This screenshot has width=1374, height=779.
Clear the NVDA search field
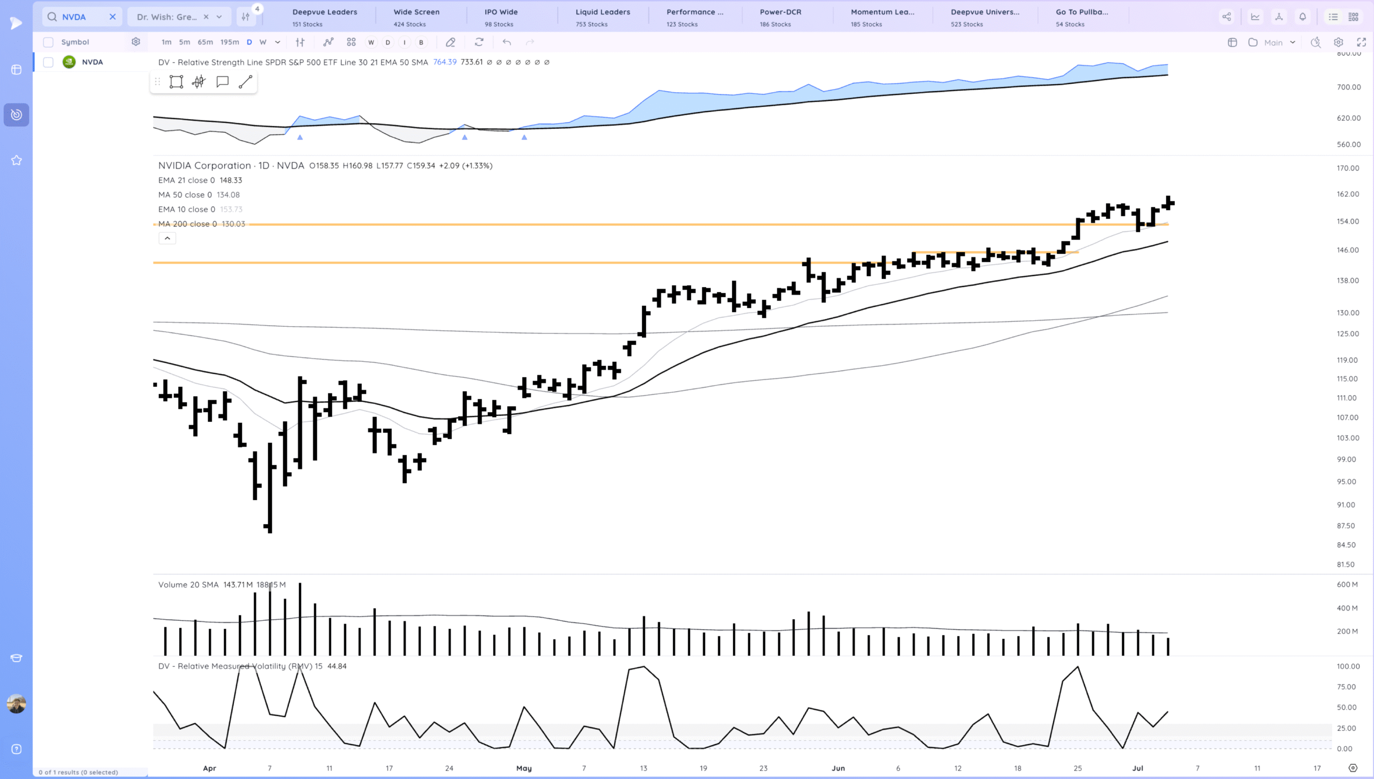click(113, 17)
